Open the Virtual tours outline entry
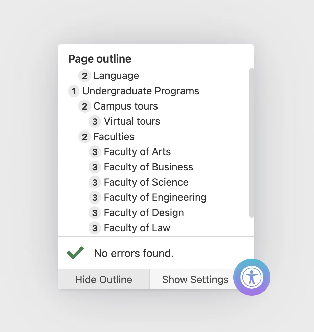Screen dimensions: 314x332 [x=132, y=121]
